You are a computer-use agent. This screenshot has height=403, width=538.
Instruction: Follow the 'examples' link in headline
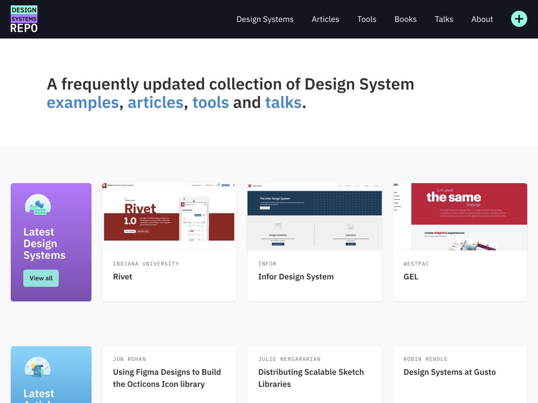click(x=83, y=103)
